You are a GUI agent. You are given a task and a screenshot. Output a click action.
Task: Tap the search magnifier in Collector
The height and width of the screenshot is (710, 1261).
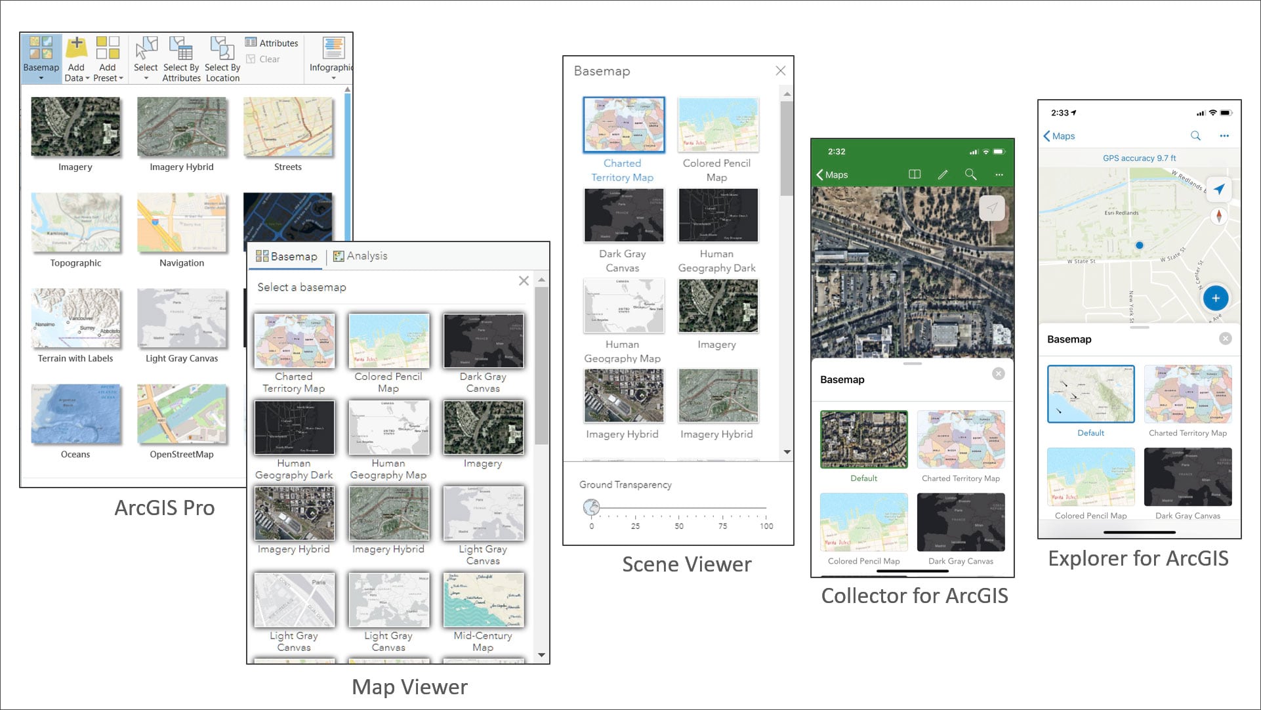[970, 175]
